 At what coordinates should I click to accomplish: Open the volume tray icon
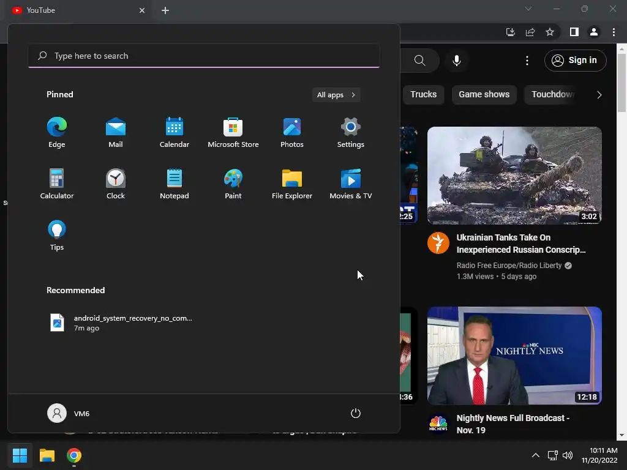[568, 455]
